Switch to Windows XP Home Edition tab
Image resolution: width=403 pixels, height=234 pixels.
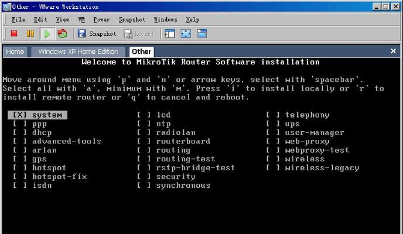click(78, 52)
